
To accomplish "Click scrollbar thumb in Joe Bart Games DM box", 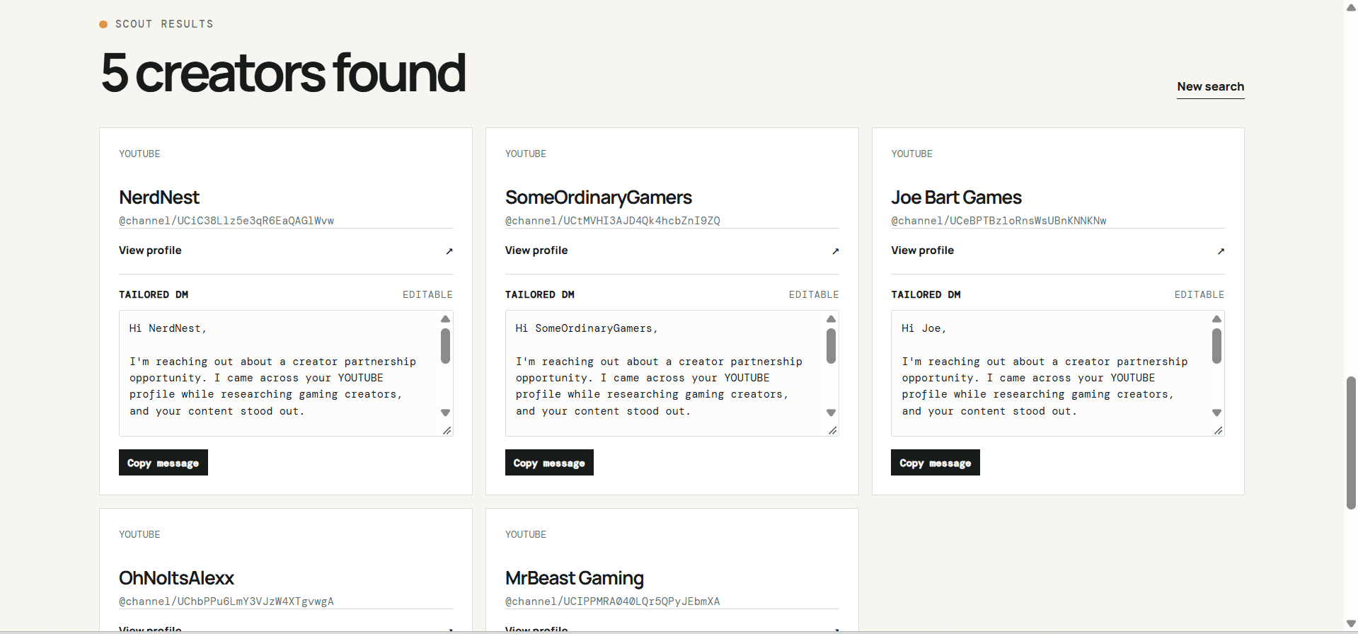I will pyautogui.click(x=1216, y=346).
